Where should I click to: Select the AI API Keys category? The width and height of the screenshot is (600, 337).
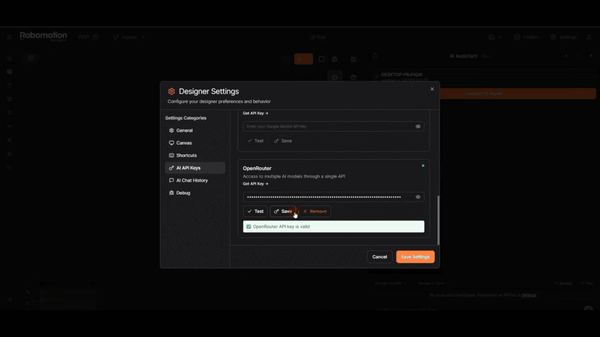point(195,168)
